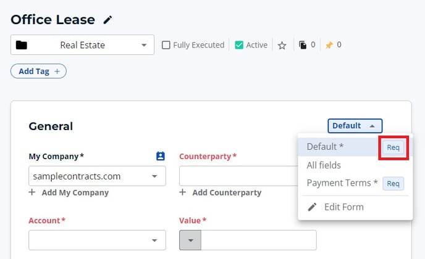This screenshot has width=425, height=259.
Task: Select All fields from the form menu
Action: 324,165
